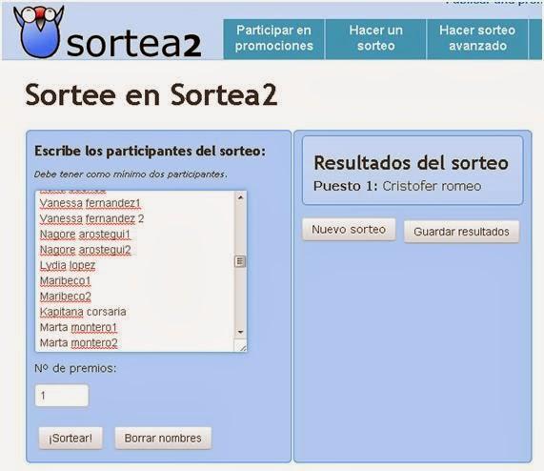The image size is (544, 471).
Task: Click the 'Nº de premios' input field
Action: 62,396
